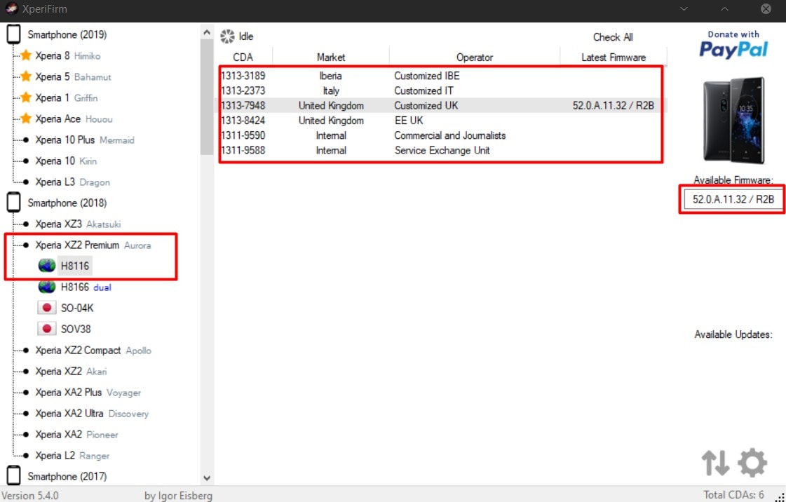
Task: Sort by the Operator column header
Action: [x=474, y=57]
